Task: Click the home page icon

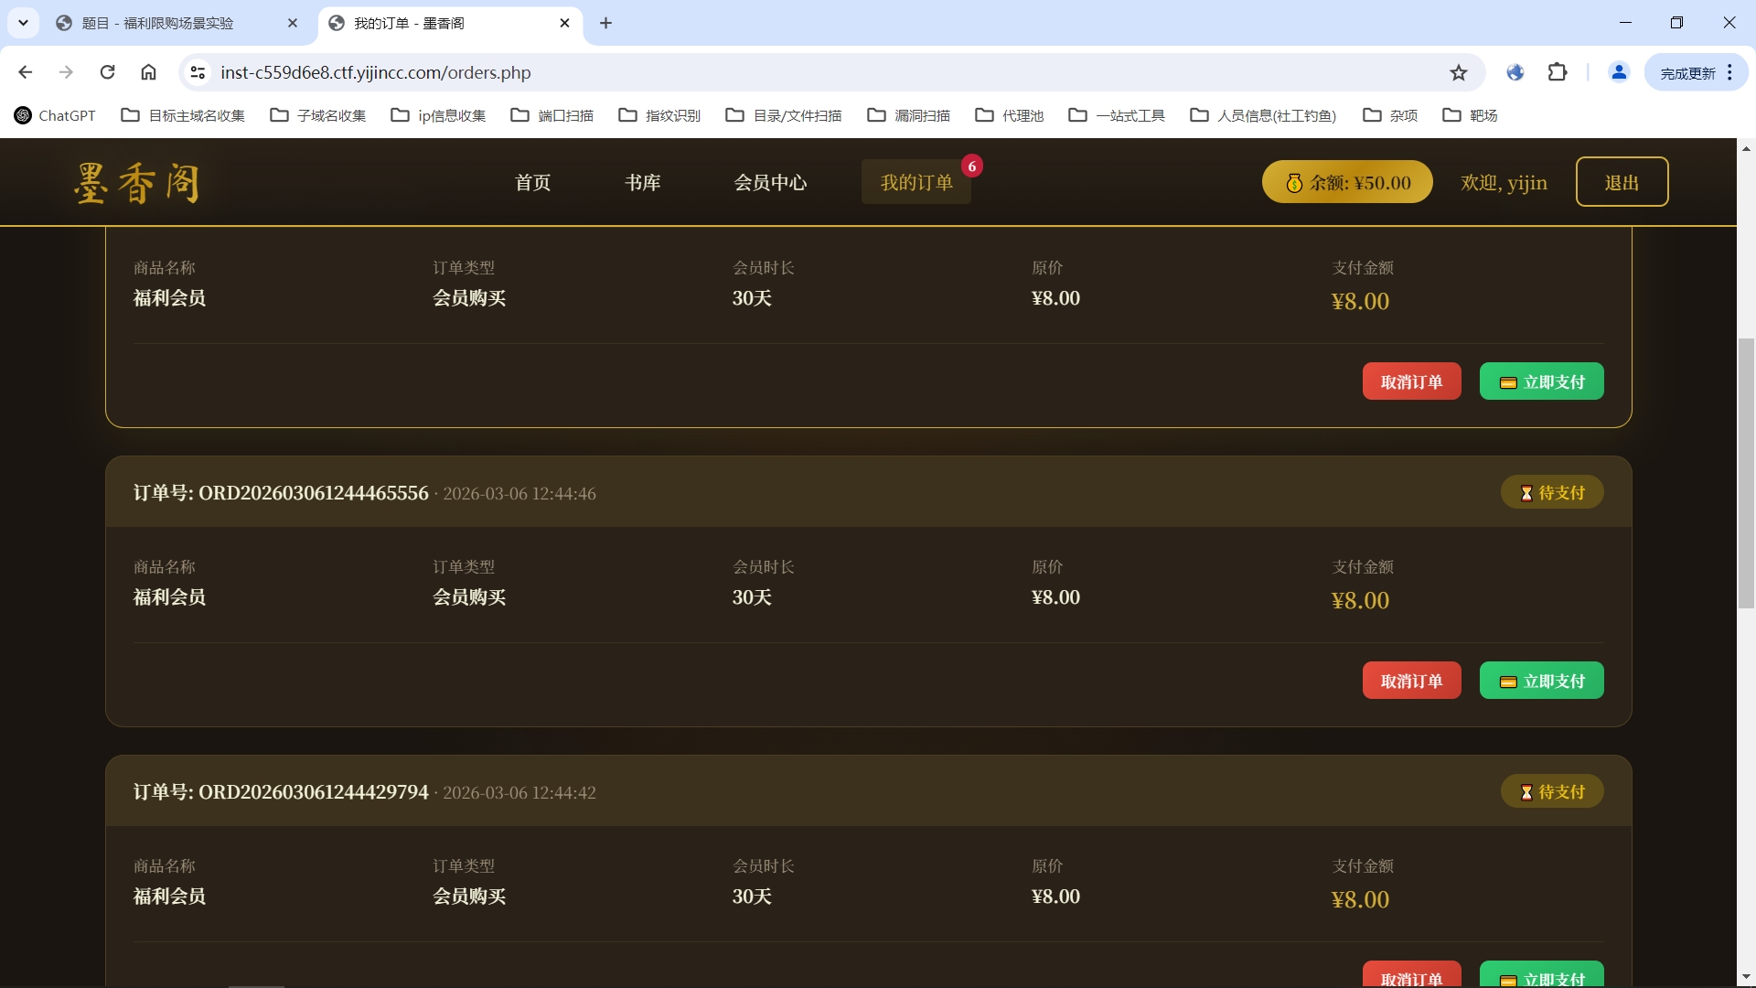Action: (x=148, y=72)
